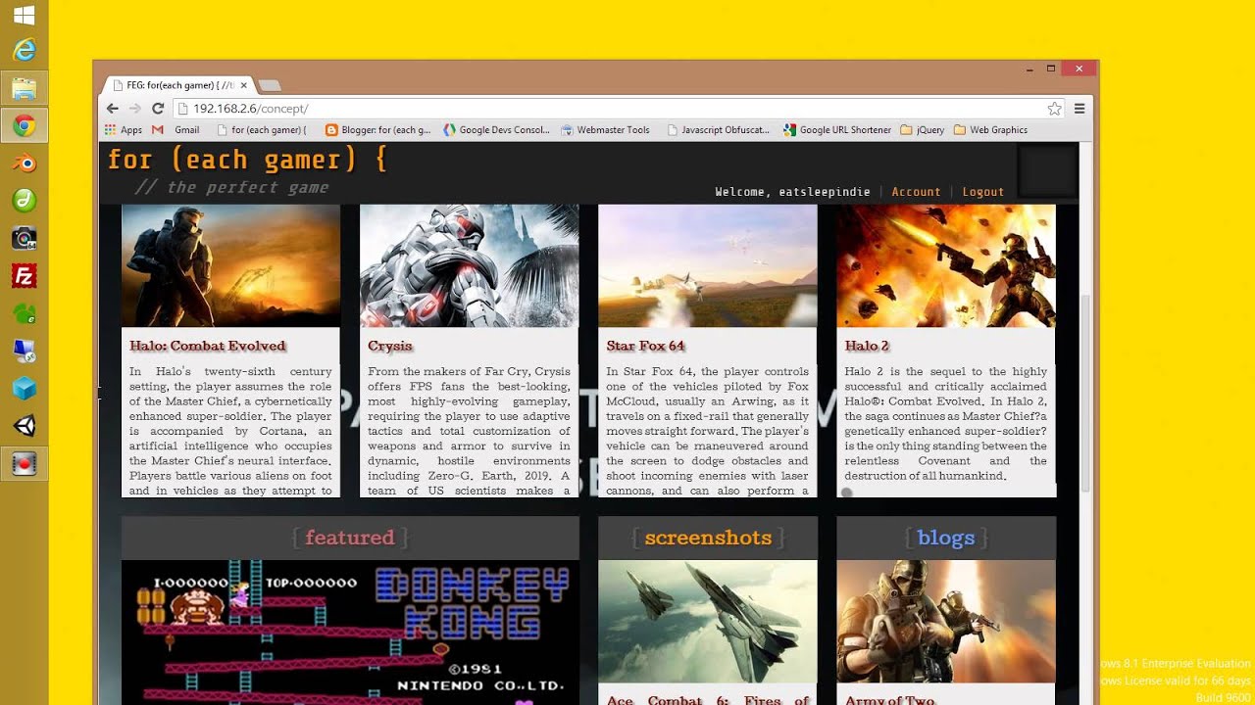
Task: Open the Star Fox 64 image
Action: pyautogui.click(x=707, y=265)
